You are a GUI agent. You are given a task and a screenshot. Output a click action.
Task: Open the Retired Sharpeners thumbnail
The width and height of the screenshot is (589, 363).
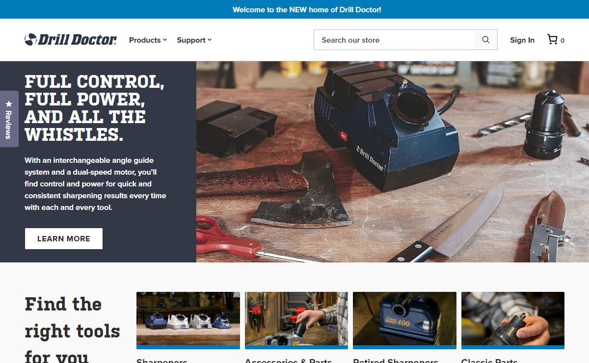[x=404, y=320]
